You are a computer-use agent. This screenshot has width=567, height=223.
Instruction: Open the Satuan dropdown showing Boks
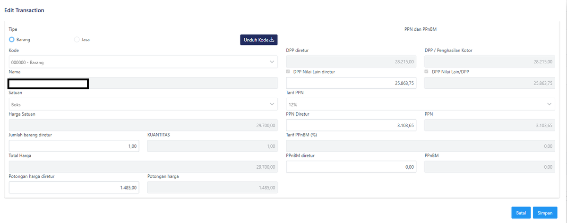tap(143, 104)
